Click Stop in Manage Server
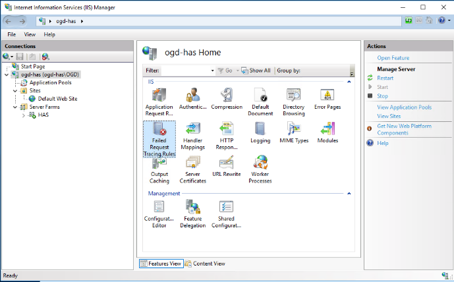 pyautogui.click(x=382, y=96)
